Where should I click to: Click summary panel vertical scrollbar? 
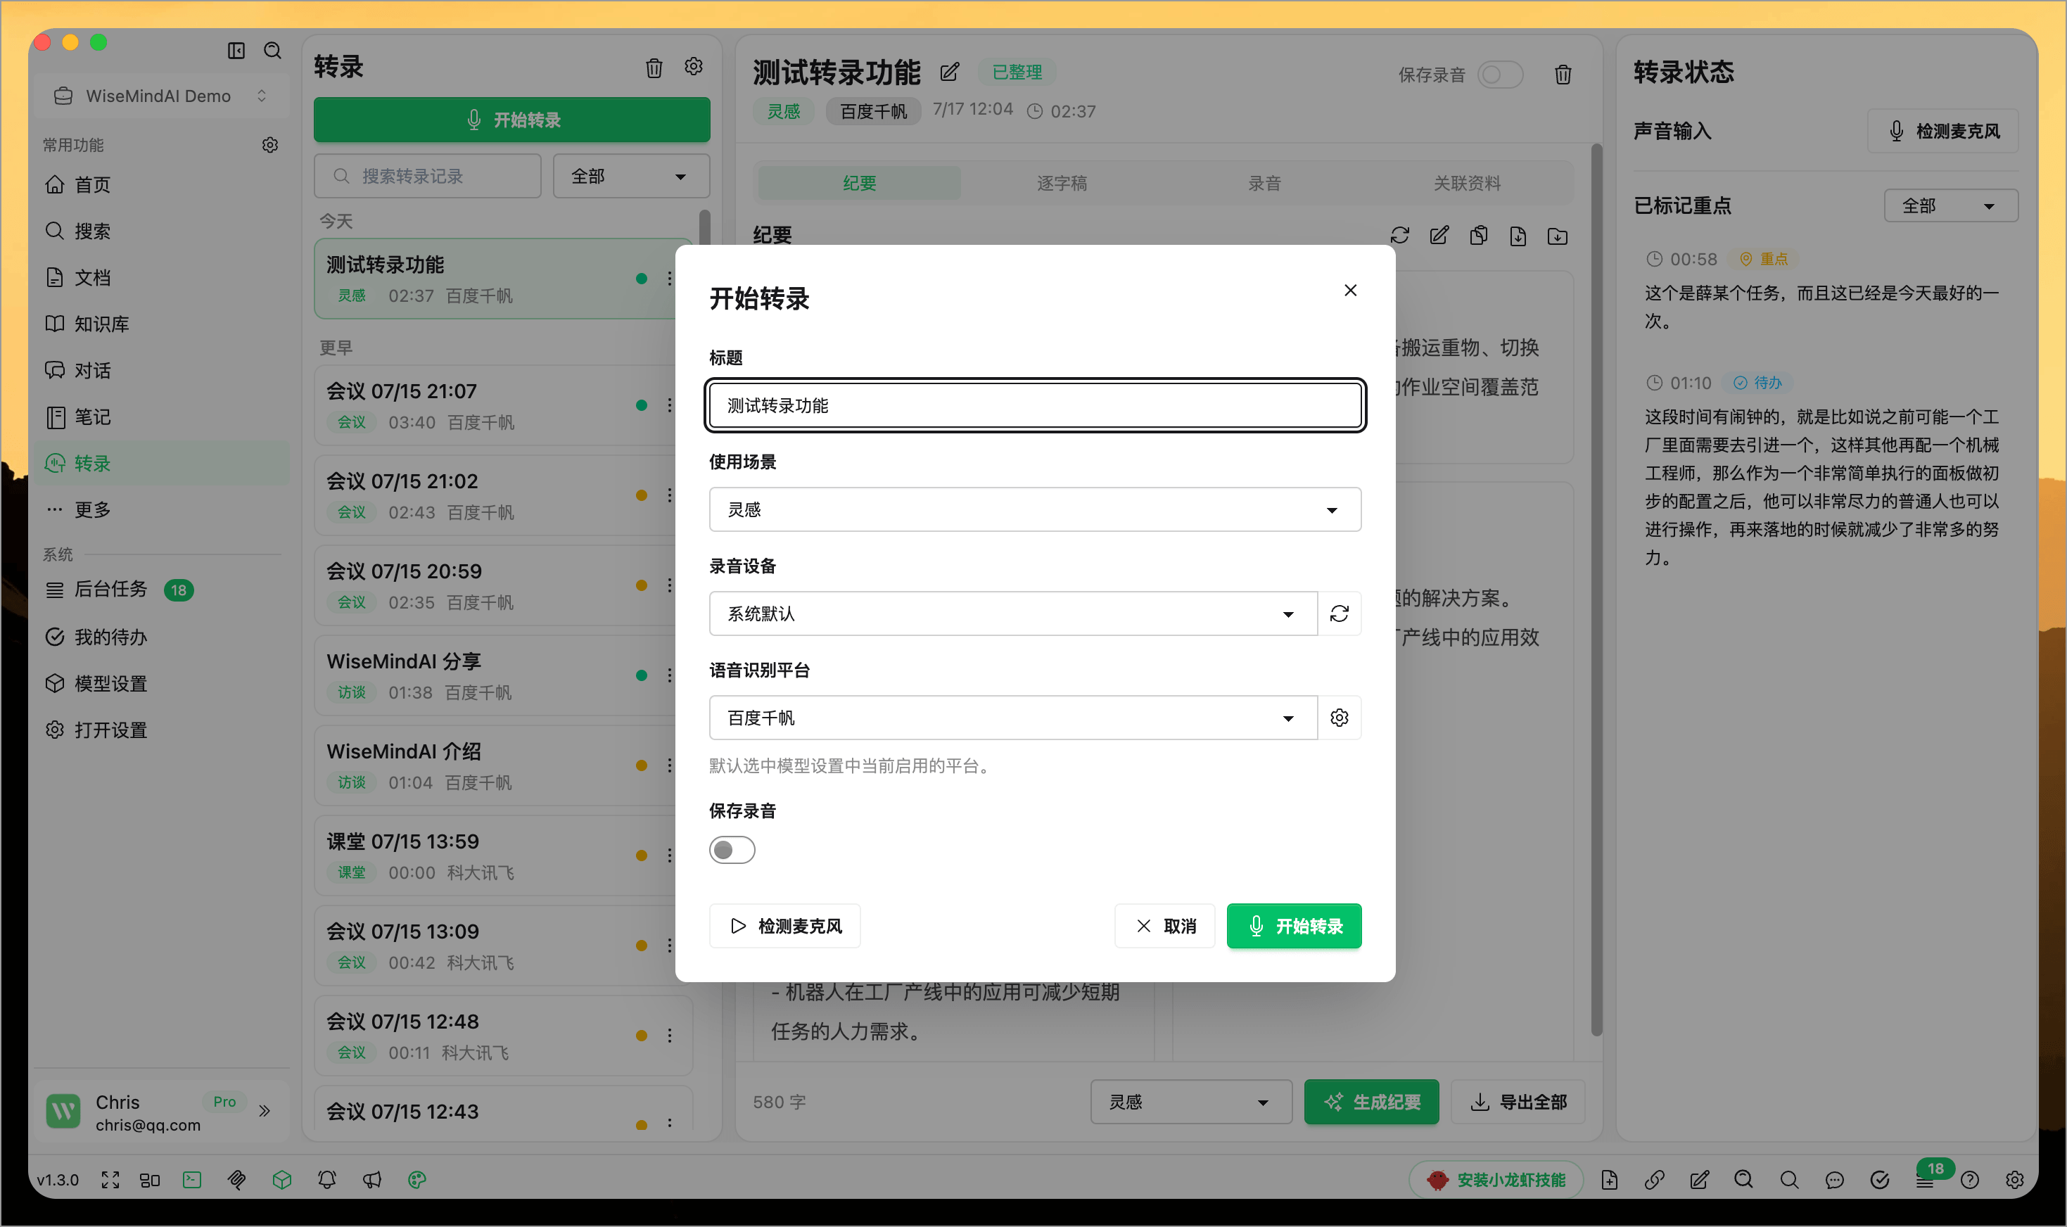tap(1596, 589)
